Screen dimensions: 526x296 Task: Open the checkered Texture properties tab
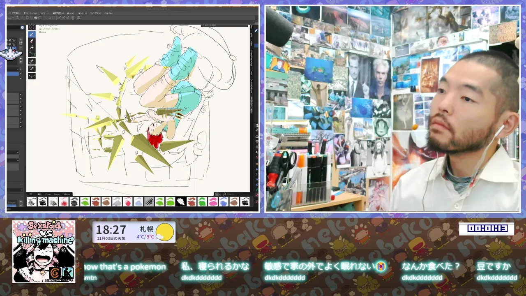click(x=257, y=201)
